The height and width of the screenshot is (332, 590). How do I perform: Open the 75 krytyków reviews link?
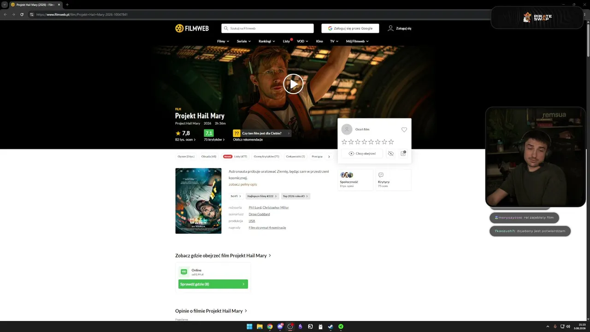pyautogui.click(x=214, y=140)
